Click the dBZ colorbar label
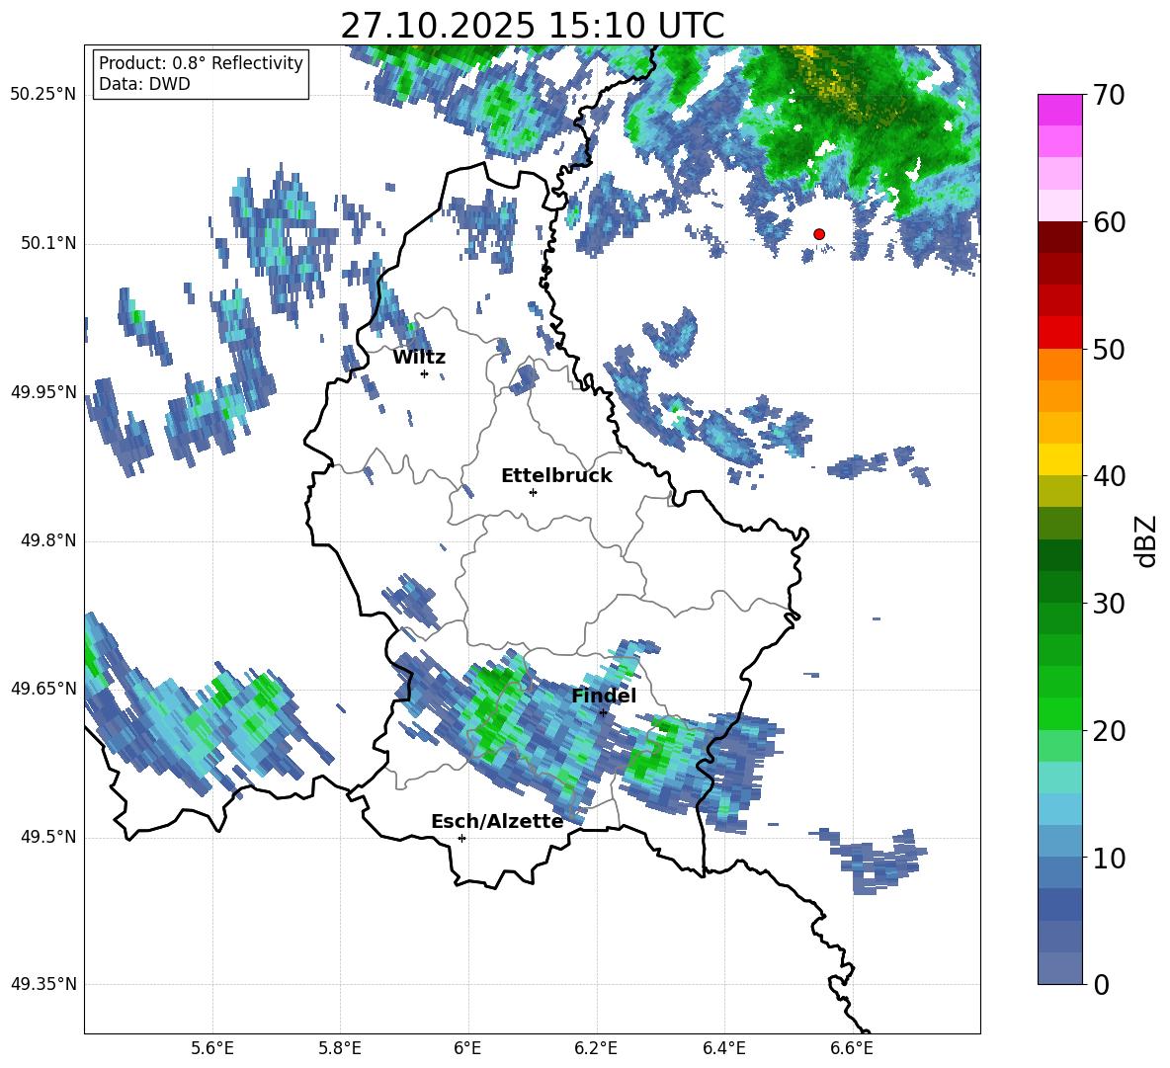 1145,540
